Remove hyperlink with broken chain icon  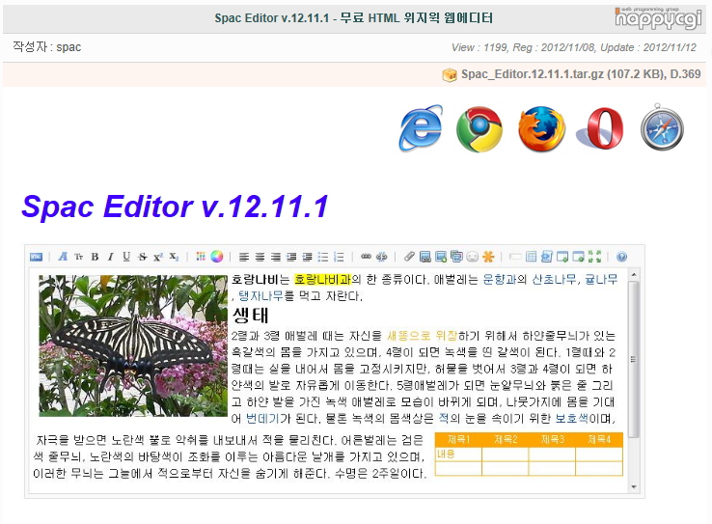point(382,257)
